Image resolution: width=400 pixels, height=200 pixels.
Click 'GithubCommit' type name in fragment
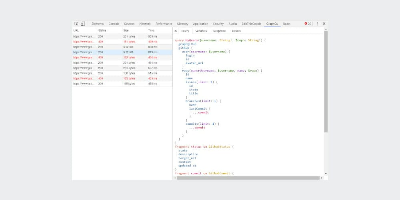219,173
